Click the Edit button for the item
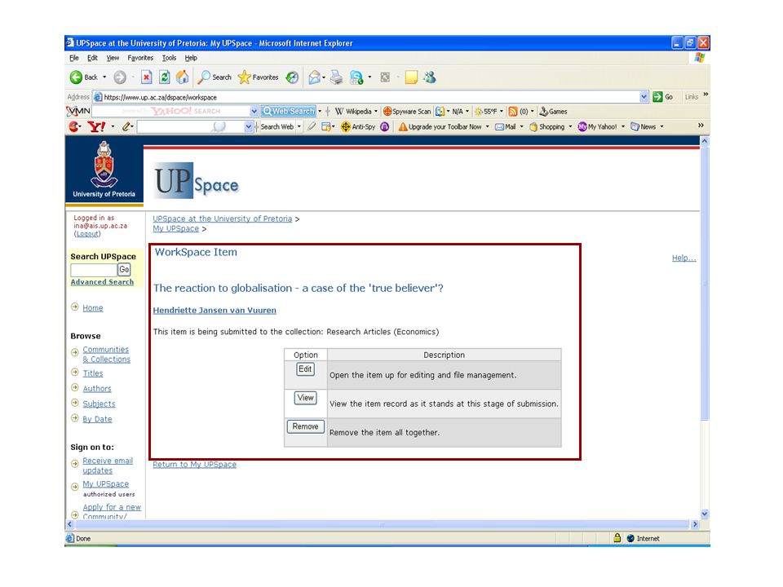 coord(305,369)
